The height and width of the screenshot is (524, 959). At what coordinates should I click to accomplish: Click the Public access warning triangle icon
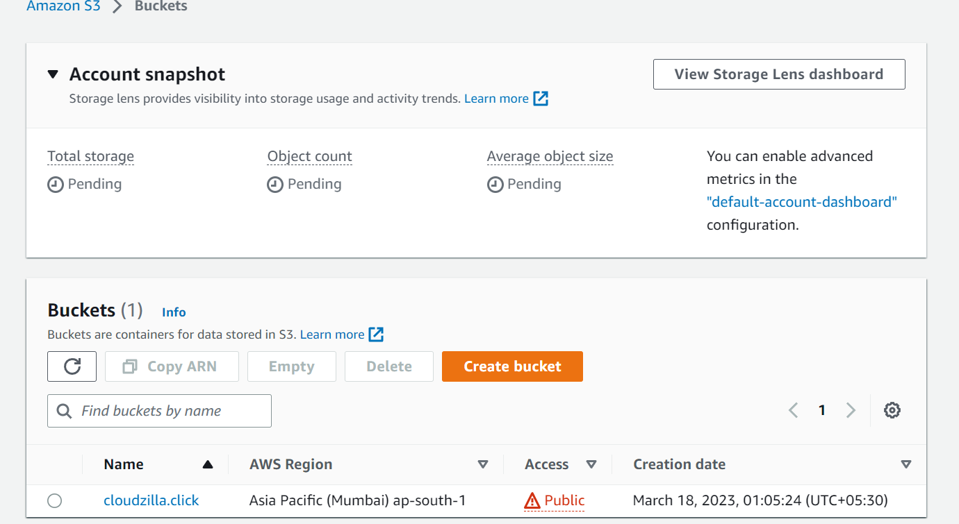point(532,500)
